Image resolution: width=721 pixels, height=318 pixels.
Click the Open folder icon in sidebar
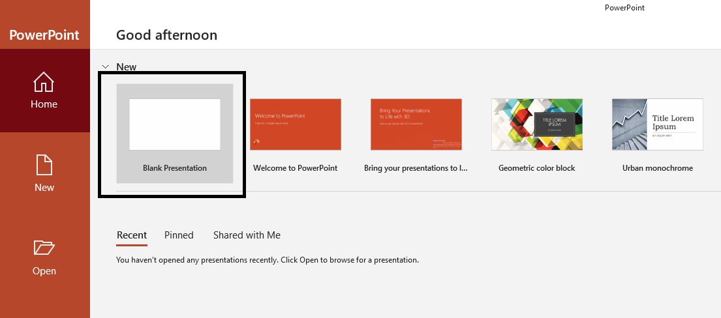pyautogui.click(x=44, y=248)
